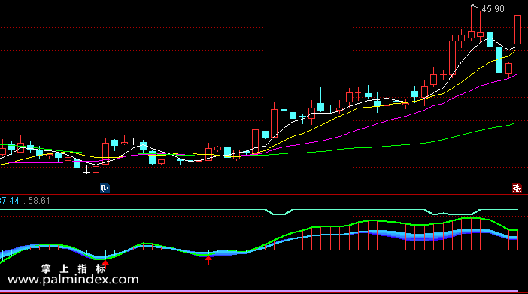Select the later red up-arrow buy signal
528x294 pixels.
[208, 259]
